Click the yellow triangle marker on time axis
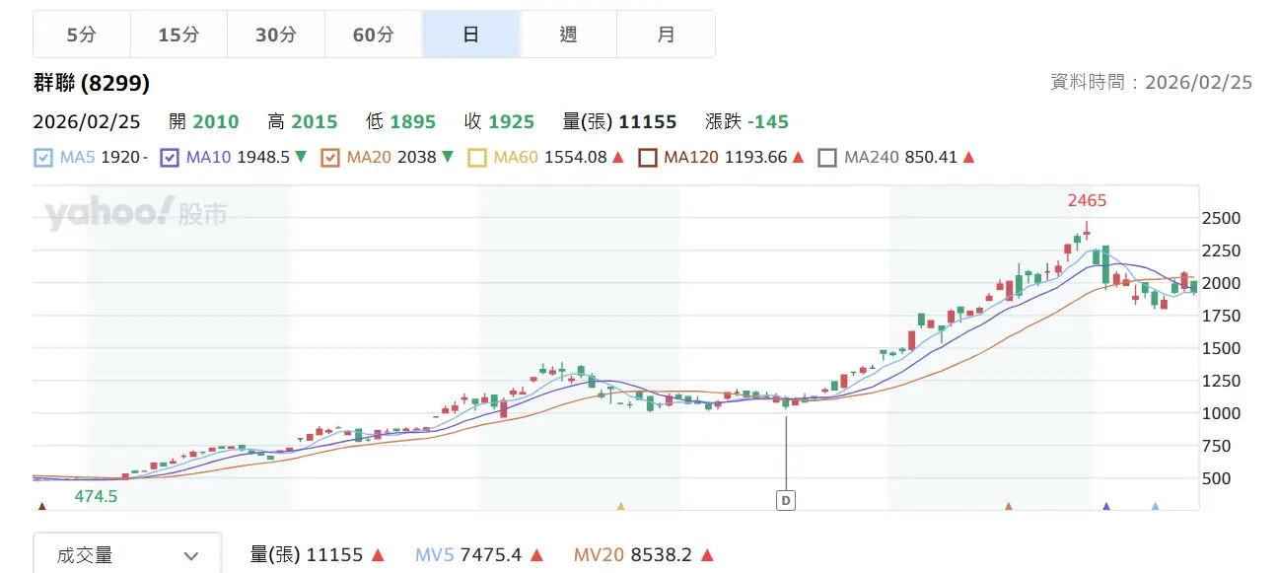1277x573 pixels. [620, 506]
